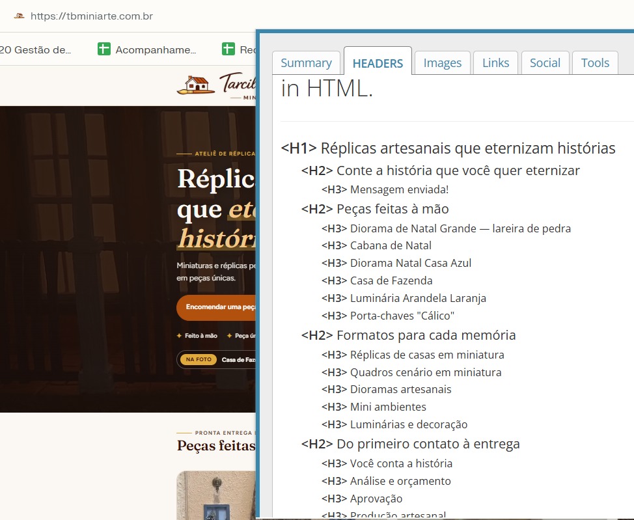Select H3 Réplicas de casas em miniatura
This screenshot has height=520, width=634.
click(x=413, y=355)
